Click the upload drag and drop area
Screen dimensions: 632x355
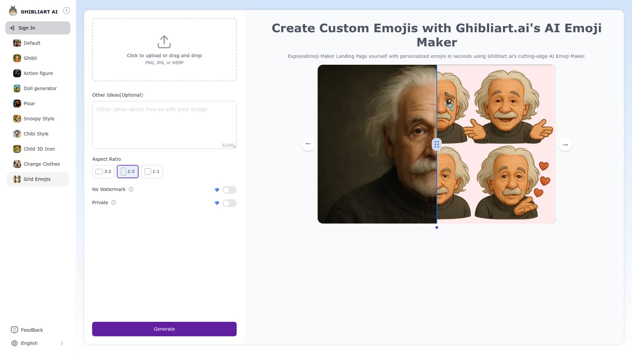tap(164, 50)
